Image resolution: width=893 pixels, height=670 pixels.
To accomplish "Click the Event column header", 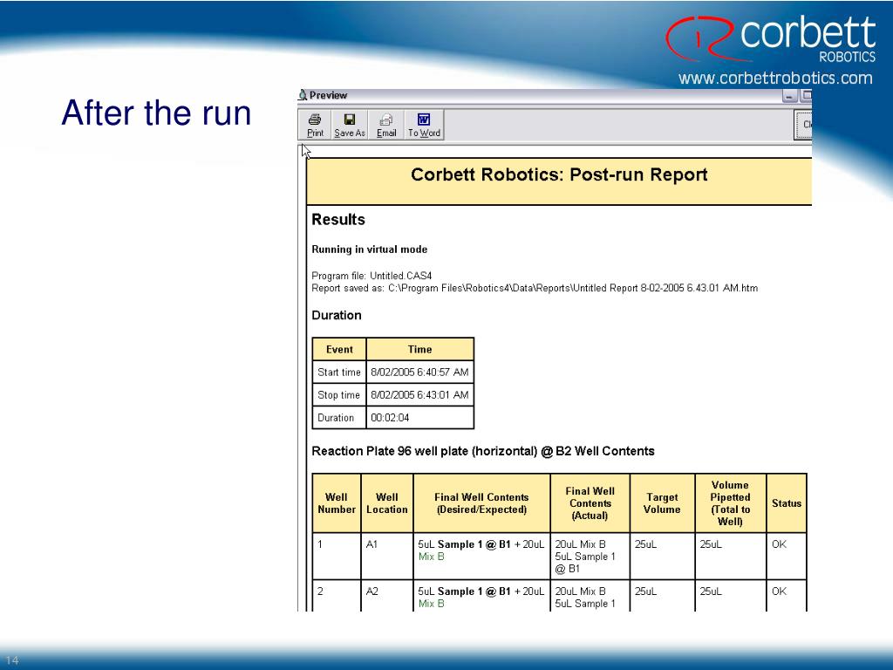I will tap(339, 349).
